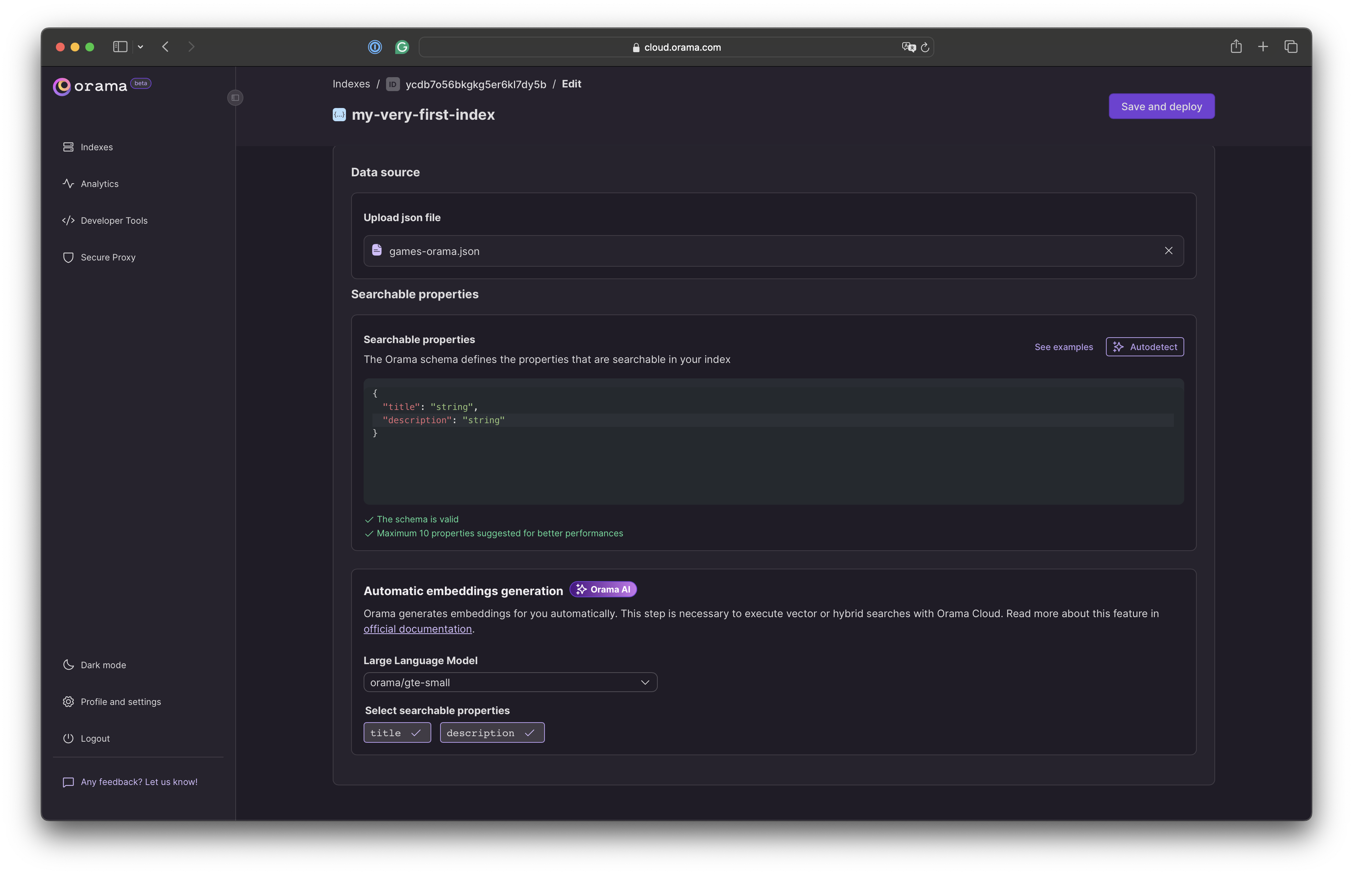Click the Orama logo
1353x875 pixels.
point(90,86)
